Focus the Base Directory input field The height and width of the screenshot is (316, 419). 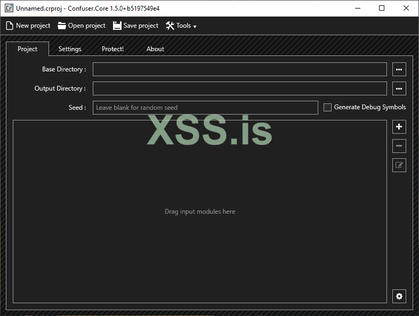240,69
